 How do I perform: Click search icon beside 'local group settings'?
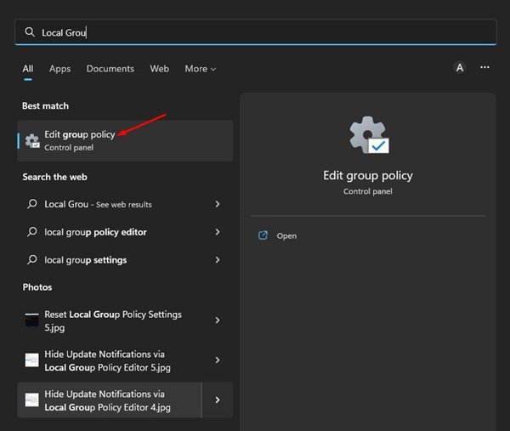[x=32, y=259]
